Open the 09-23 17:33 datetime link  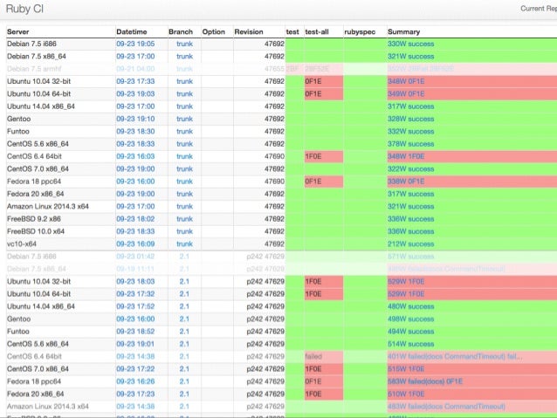(135, 81)
